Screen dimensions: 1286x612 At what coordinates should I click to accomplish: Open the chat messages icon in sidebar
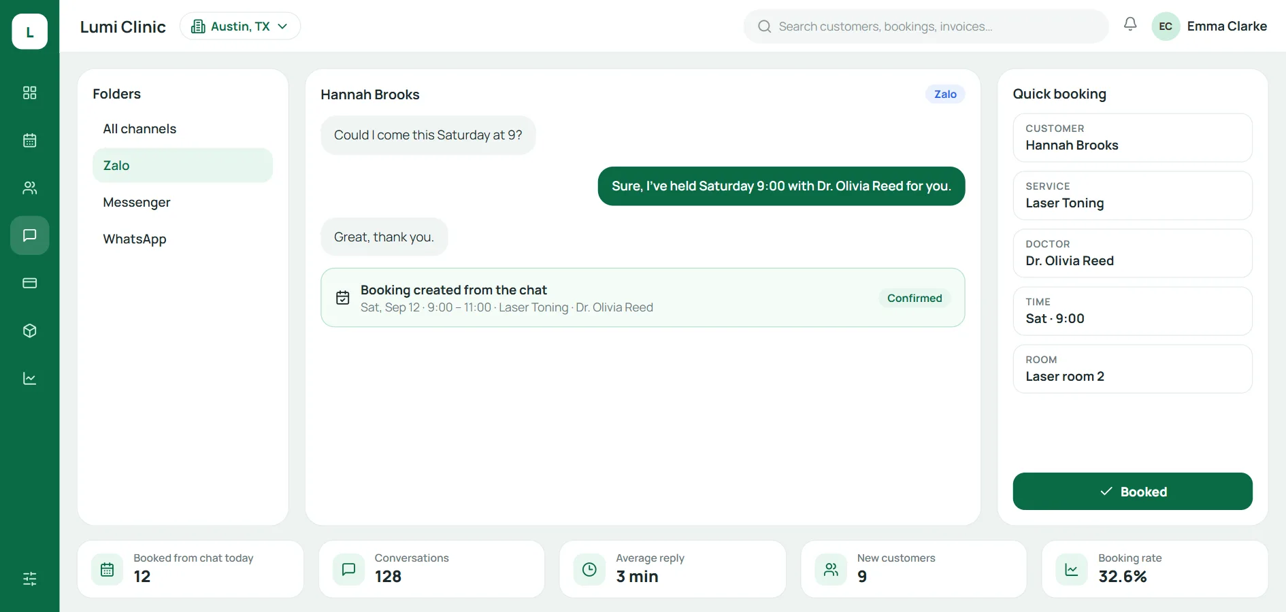click(x=29, y=235)
